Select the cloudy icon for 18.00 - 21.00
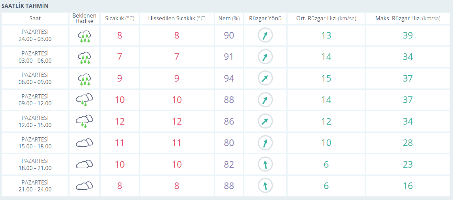The width and height of the screenshot is (453, 200). [84, 165]
